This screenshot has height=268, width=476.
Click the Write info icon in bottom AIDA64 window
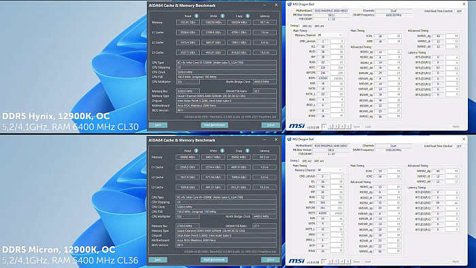click(222, 150)
